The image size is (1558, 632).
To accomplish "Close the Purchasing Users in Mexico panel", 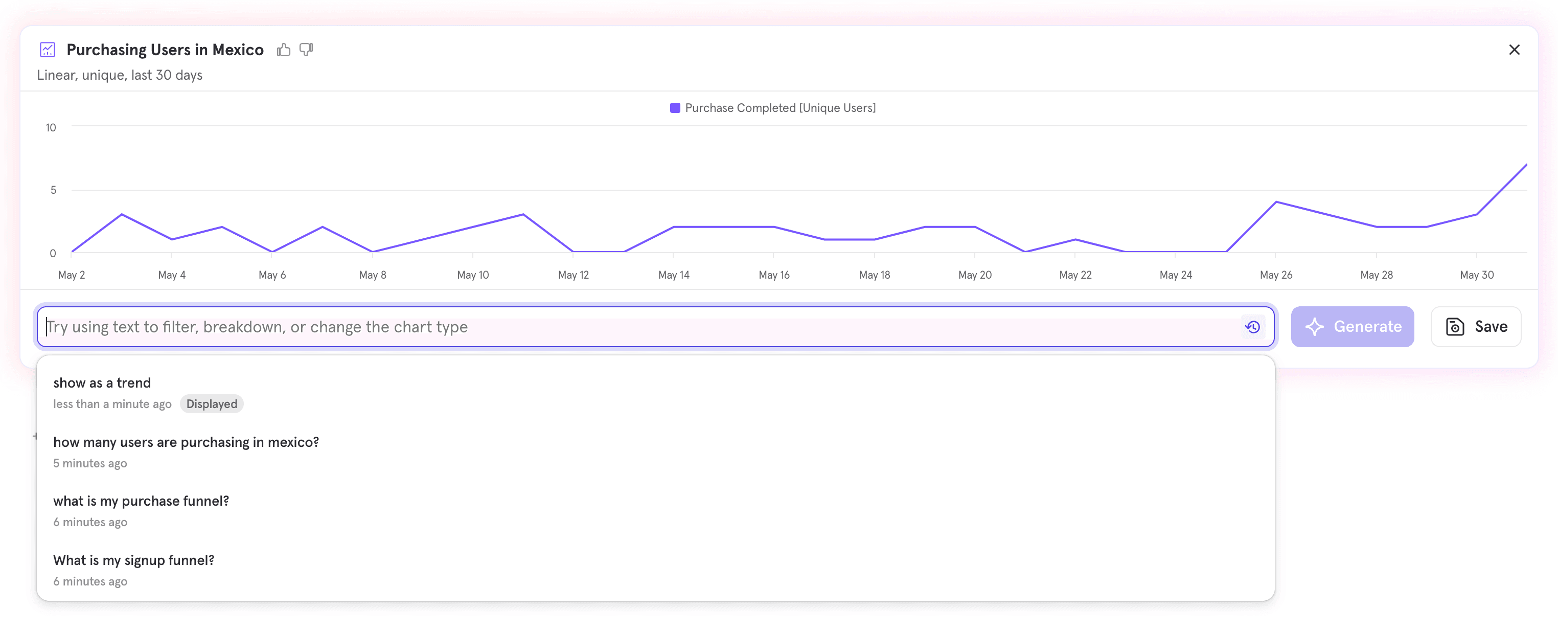I will tap(1514, 50).
